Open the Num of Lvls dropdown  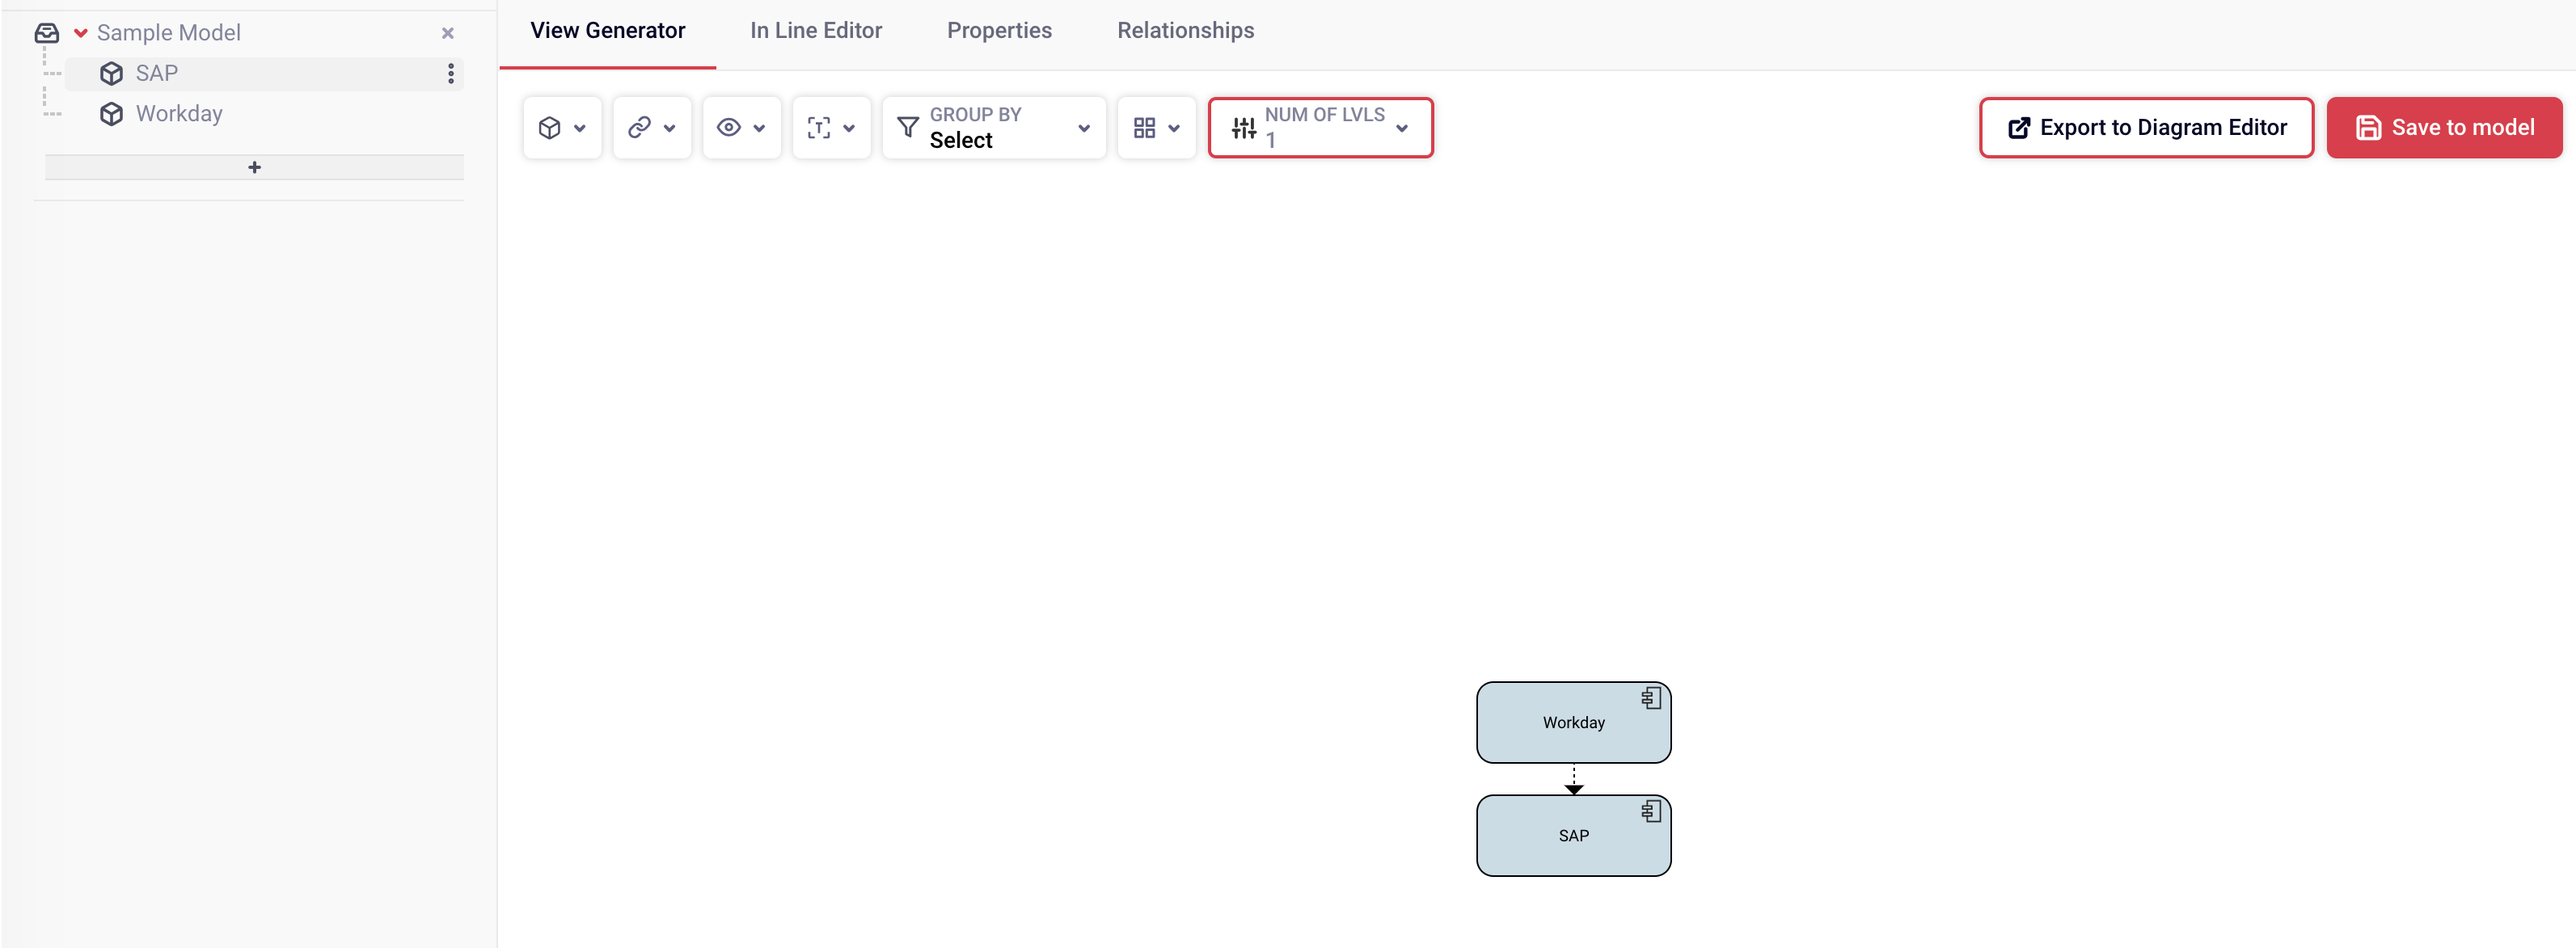(1320, 127)
